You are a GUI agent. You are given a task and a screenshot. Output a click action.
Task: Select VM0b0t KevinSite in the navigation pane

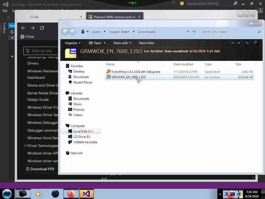[x=85, y=142]
